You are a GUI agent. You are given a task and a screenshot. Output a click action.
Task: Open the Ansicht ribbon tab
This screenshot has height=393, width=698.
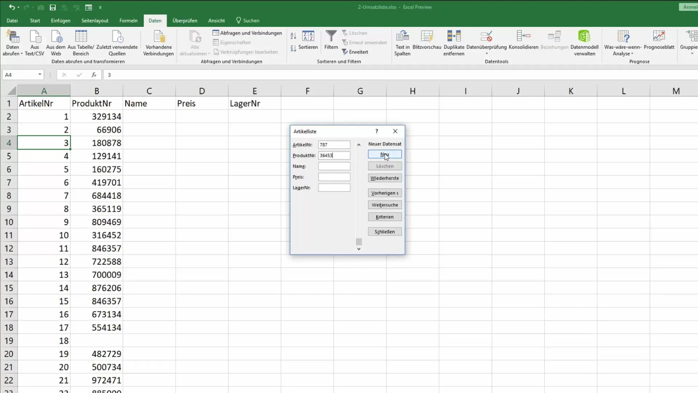pyautogui.click(x=216, y=20)
